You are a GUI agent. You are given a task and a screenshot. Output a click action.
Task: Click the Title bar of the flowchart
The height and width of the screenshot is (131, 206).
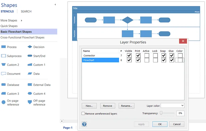[136, 8]
